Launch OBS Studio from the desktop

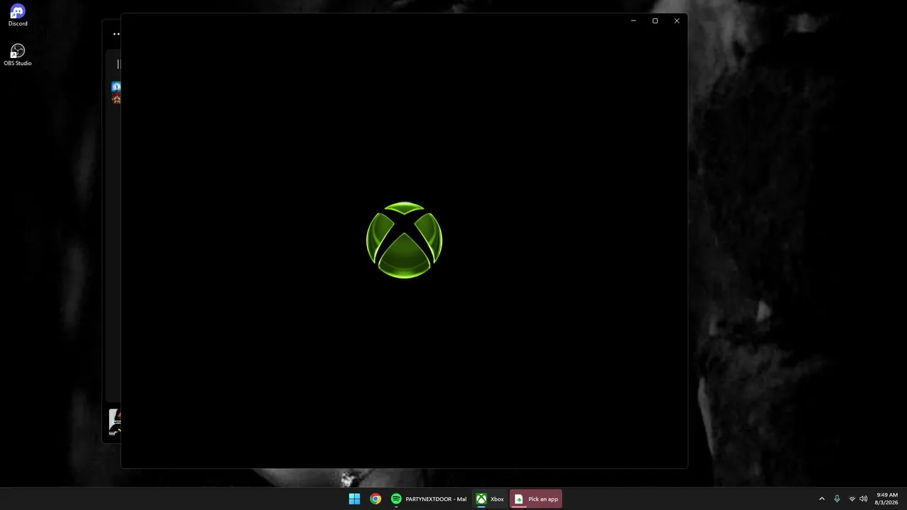18,55
